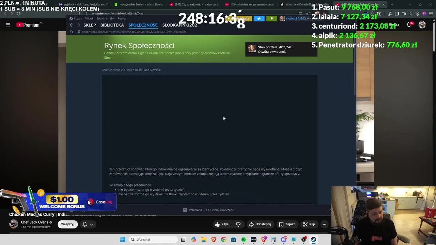Open the Pomoc menu in Steam
The width and height of the screenshot is (436, 245).
click(122, 18)
